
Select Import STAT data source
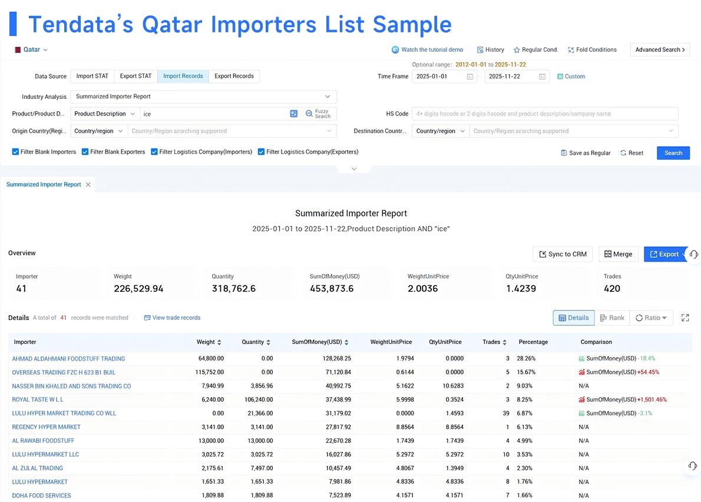(x=92, y=76)
